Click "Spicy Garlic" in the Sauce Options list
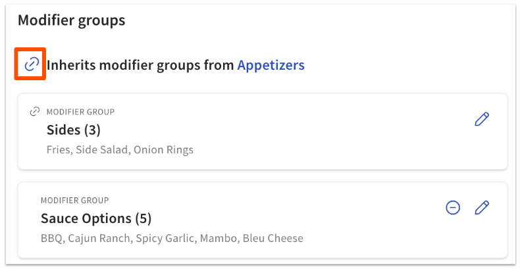The height and width of the screenshot is (271, 520). point(163,238)
